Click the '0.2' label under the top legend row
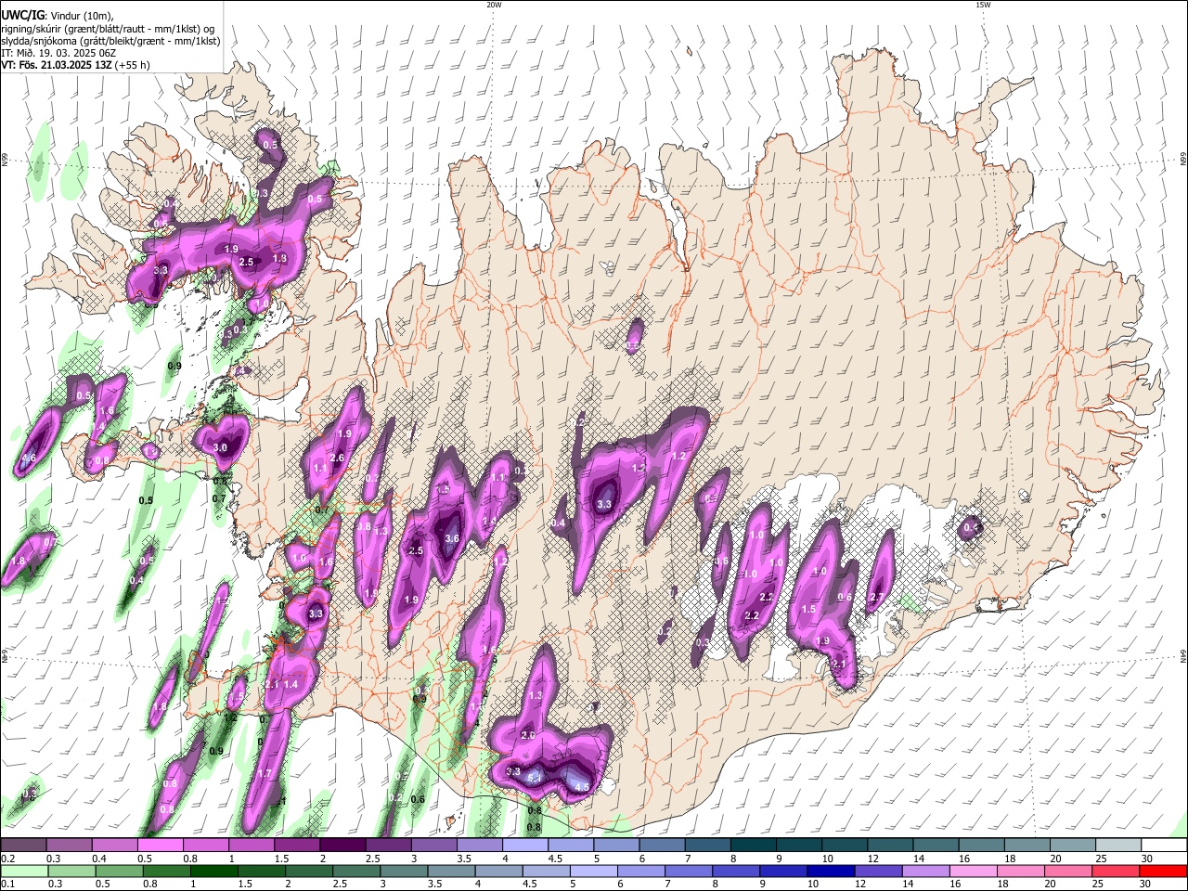Viewport: 1188px width, 891px height. click(x=6, y=859)
